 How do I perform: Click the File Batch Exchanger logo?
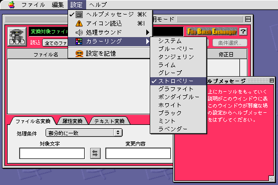pyautogui.click(x=212, y=32)
